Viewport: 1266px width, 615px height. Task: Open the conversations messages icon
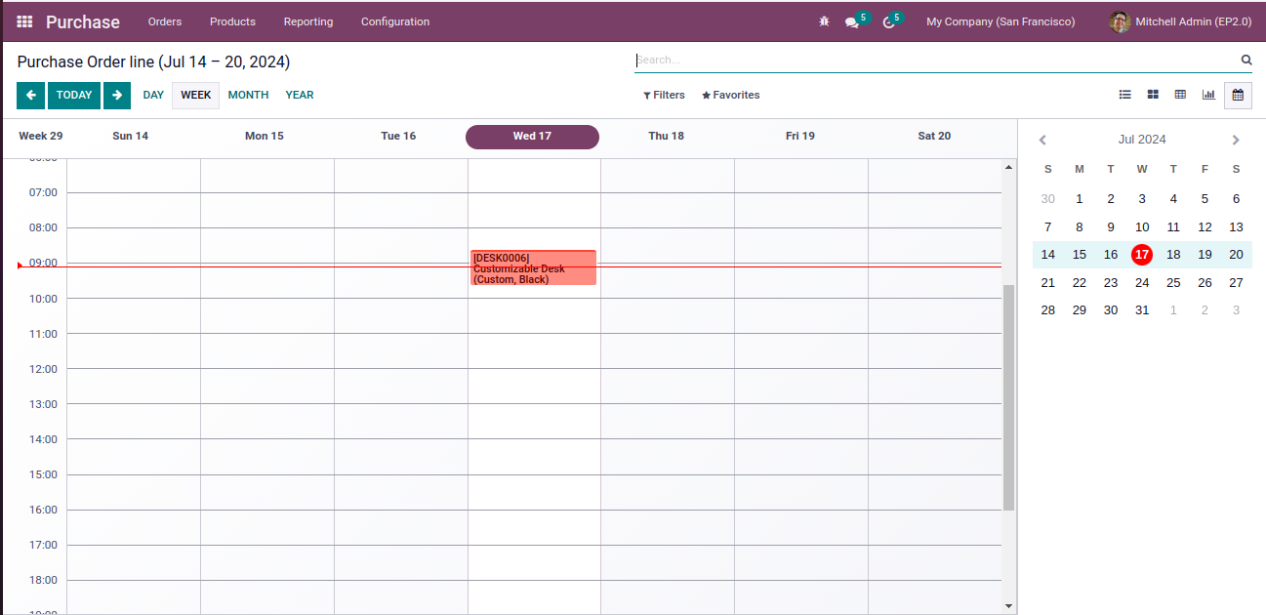tap(852, 21)
